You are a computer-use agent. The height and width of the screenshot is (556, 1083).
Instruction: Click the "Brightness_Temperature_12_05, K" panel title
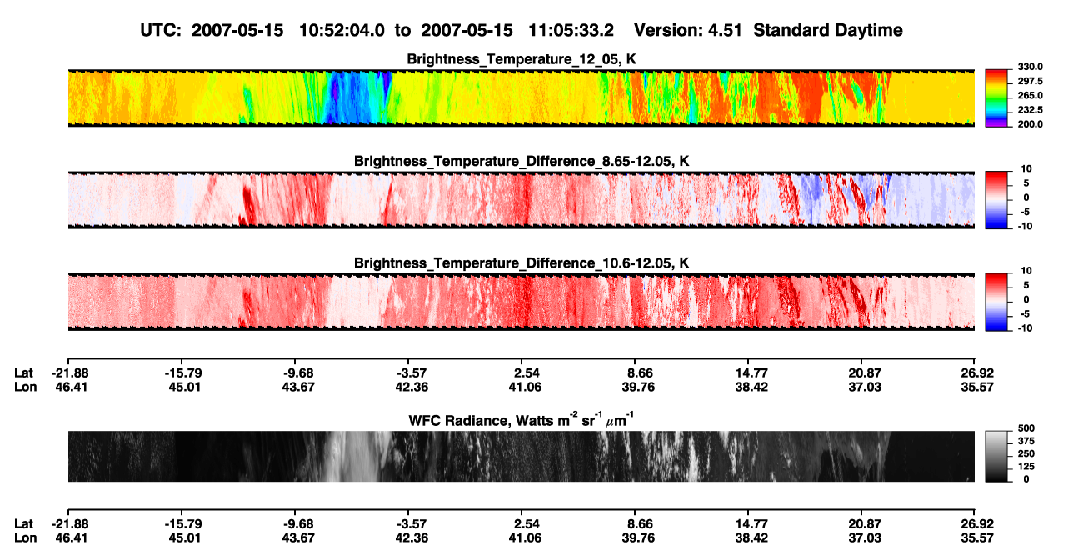tap(521, 59)
